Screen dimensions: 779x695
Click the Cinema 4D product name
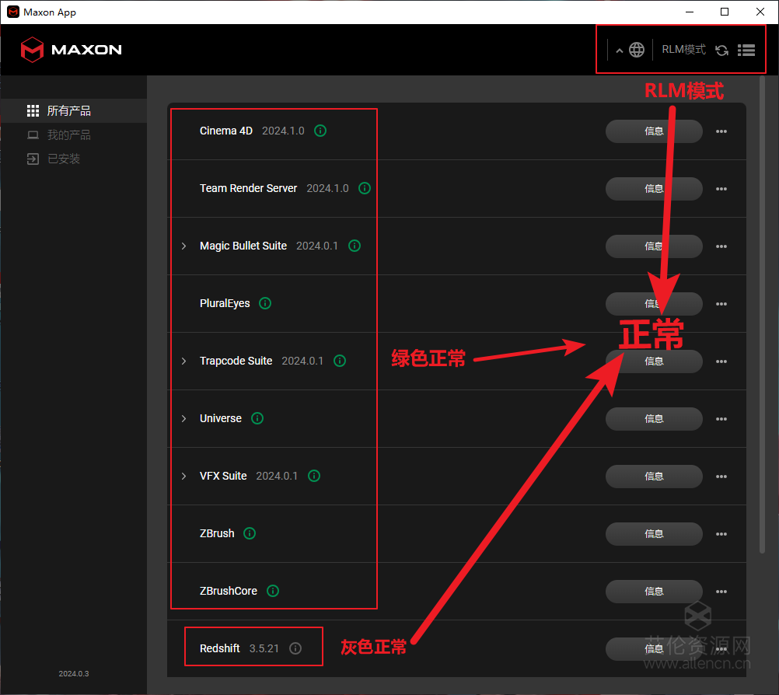(x=226, y=131)
